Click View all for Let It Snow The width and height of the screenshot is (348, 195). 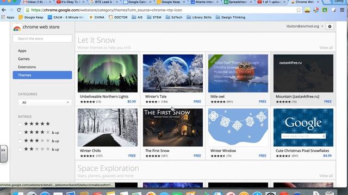point(326,48)
